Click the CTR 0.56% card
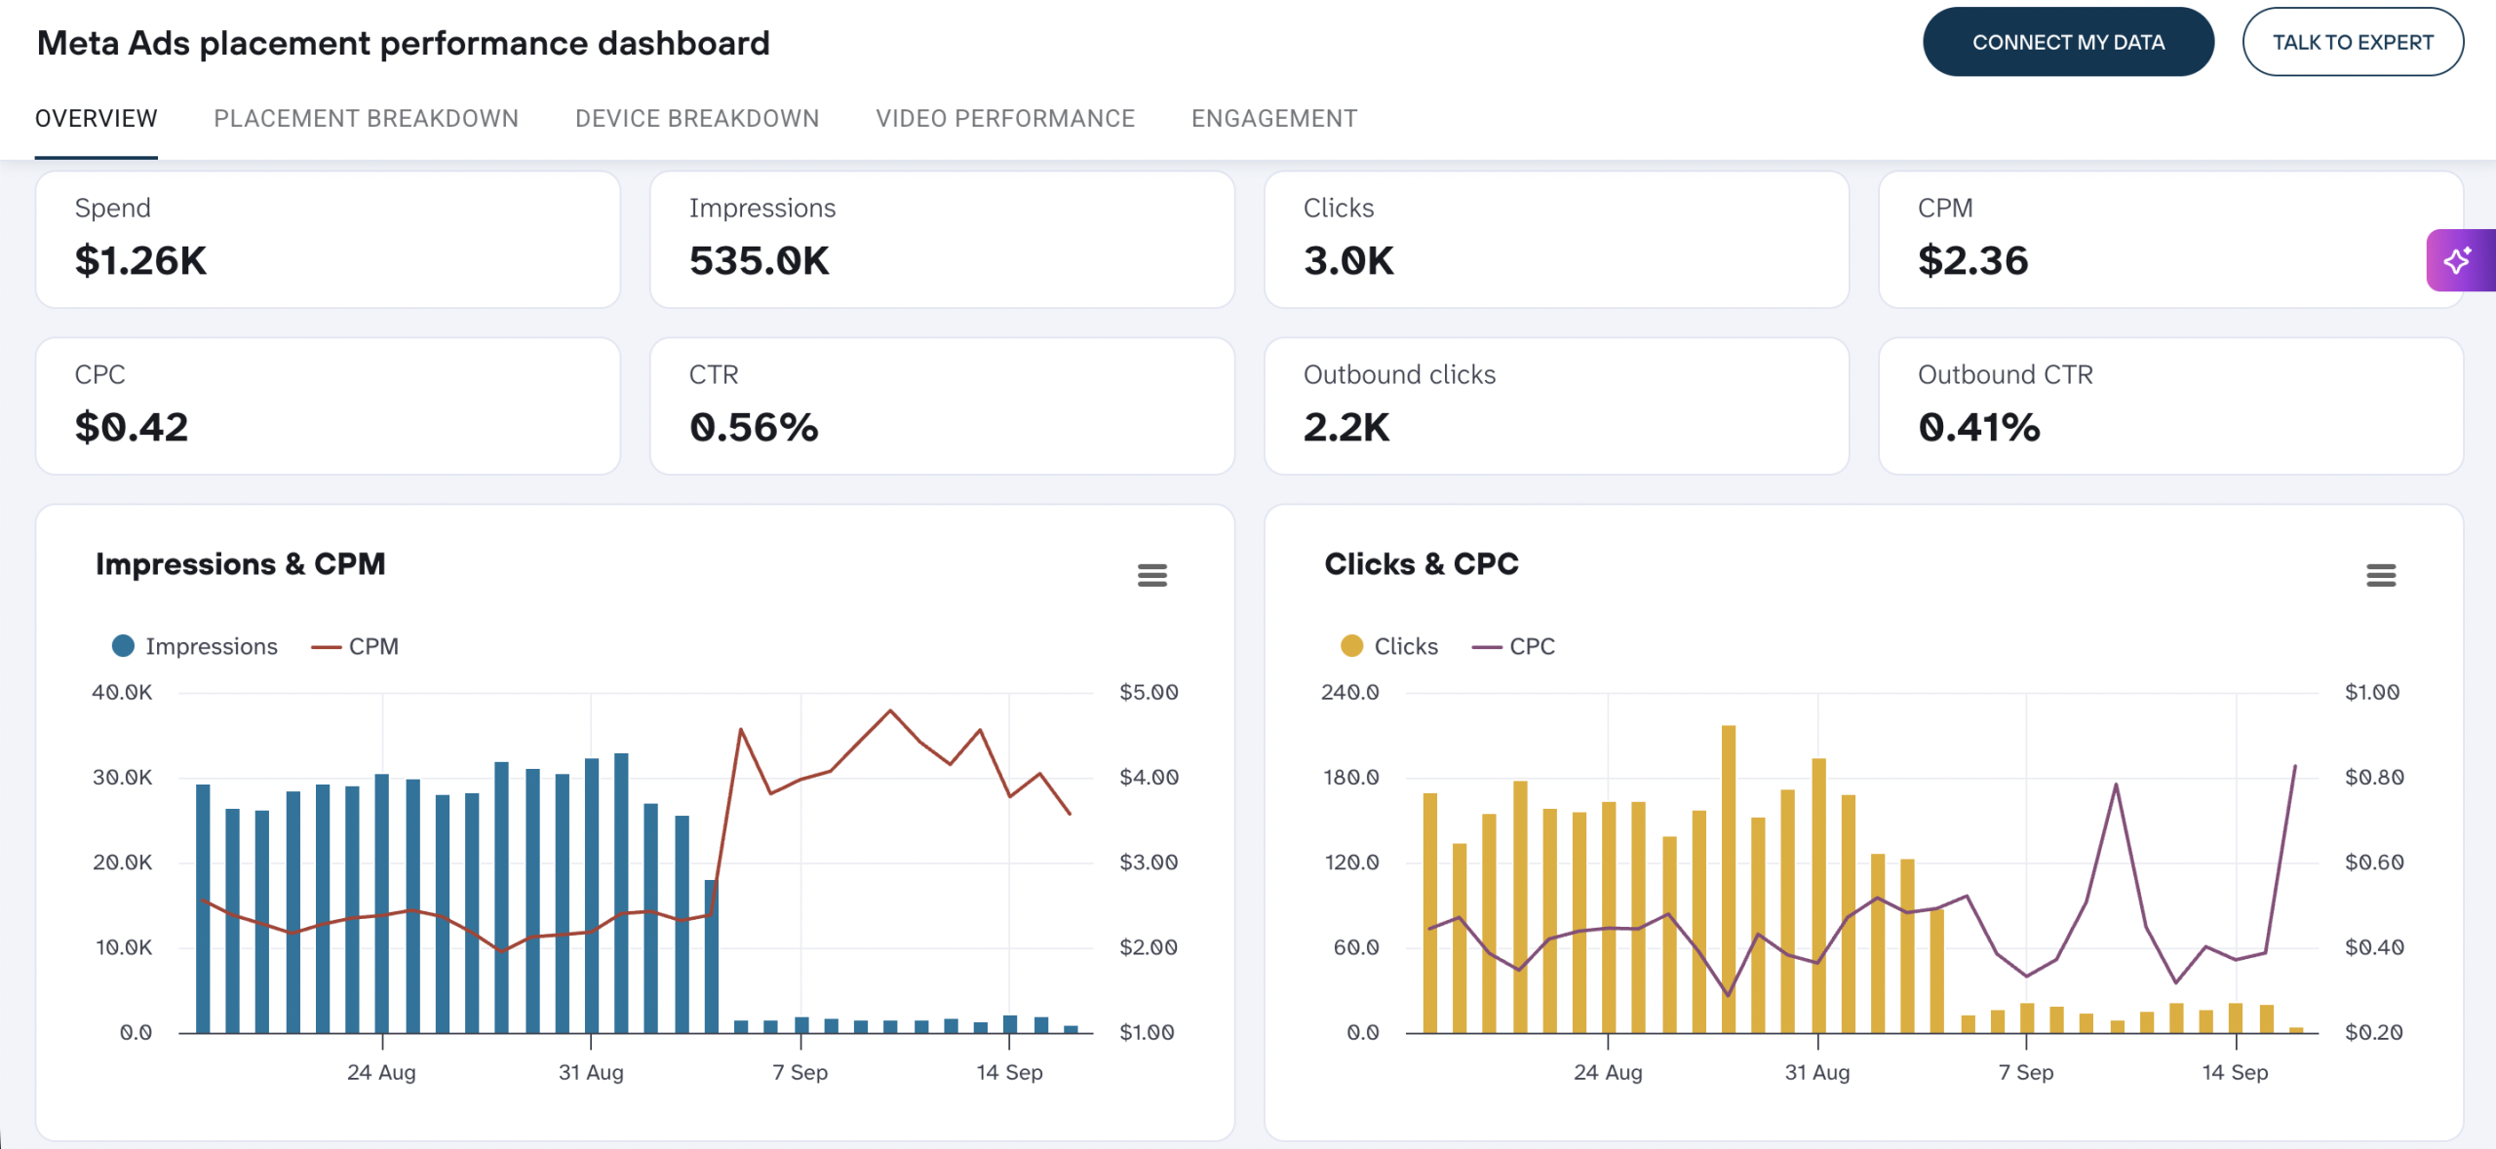Viewport: 2496px width, 1149px height. coord(942,406)
